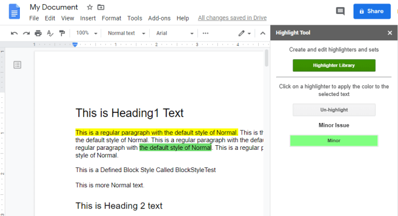Screen dimensions: 398x216
Task: Open the pencil editing mode dropdown
Action: (x=245, y=33)
